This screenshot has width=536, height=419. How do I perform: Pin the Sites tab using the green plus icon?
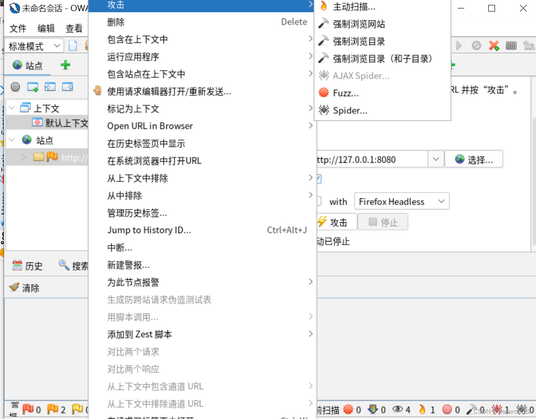65,65
